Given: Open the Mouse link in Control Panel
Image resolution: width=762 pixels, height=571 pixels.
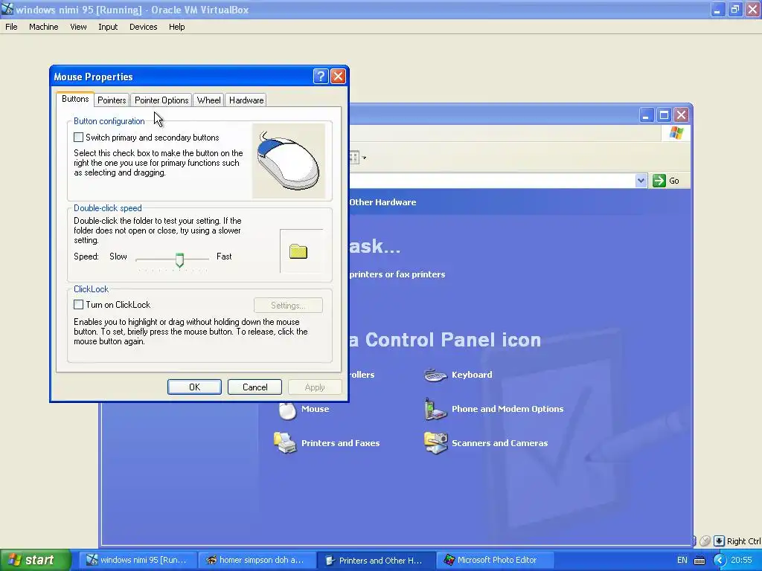Looking at the screenshot, I should 315,409.
